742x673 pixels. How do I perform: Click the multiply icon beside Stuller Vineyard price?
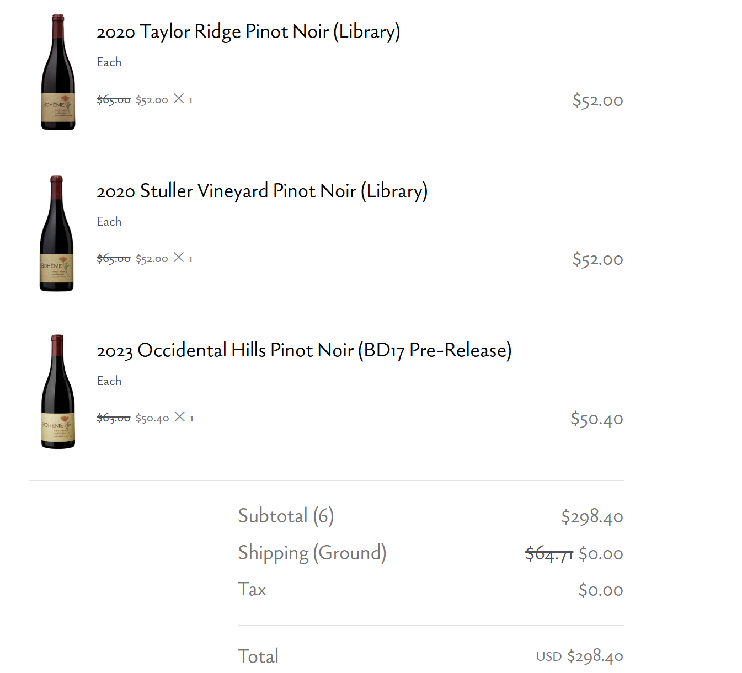pyautogui.click(x=179, y=258)
